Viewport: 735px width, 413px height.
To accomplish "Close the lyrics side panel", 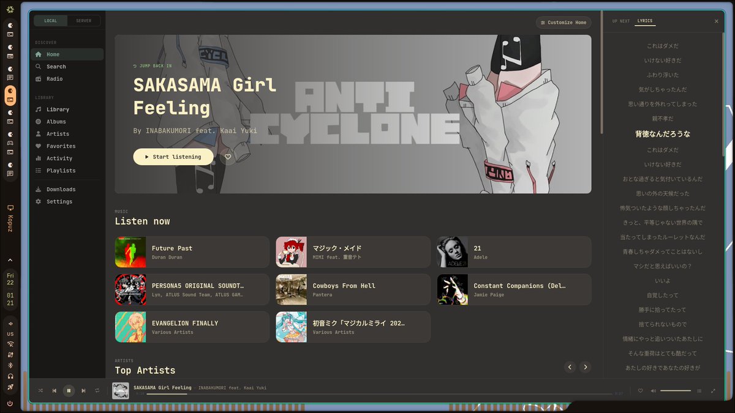I will point(717,21).
